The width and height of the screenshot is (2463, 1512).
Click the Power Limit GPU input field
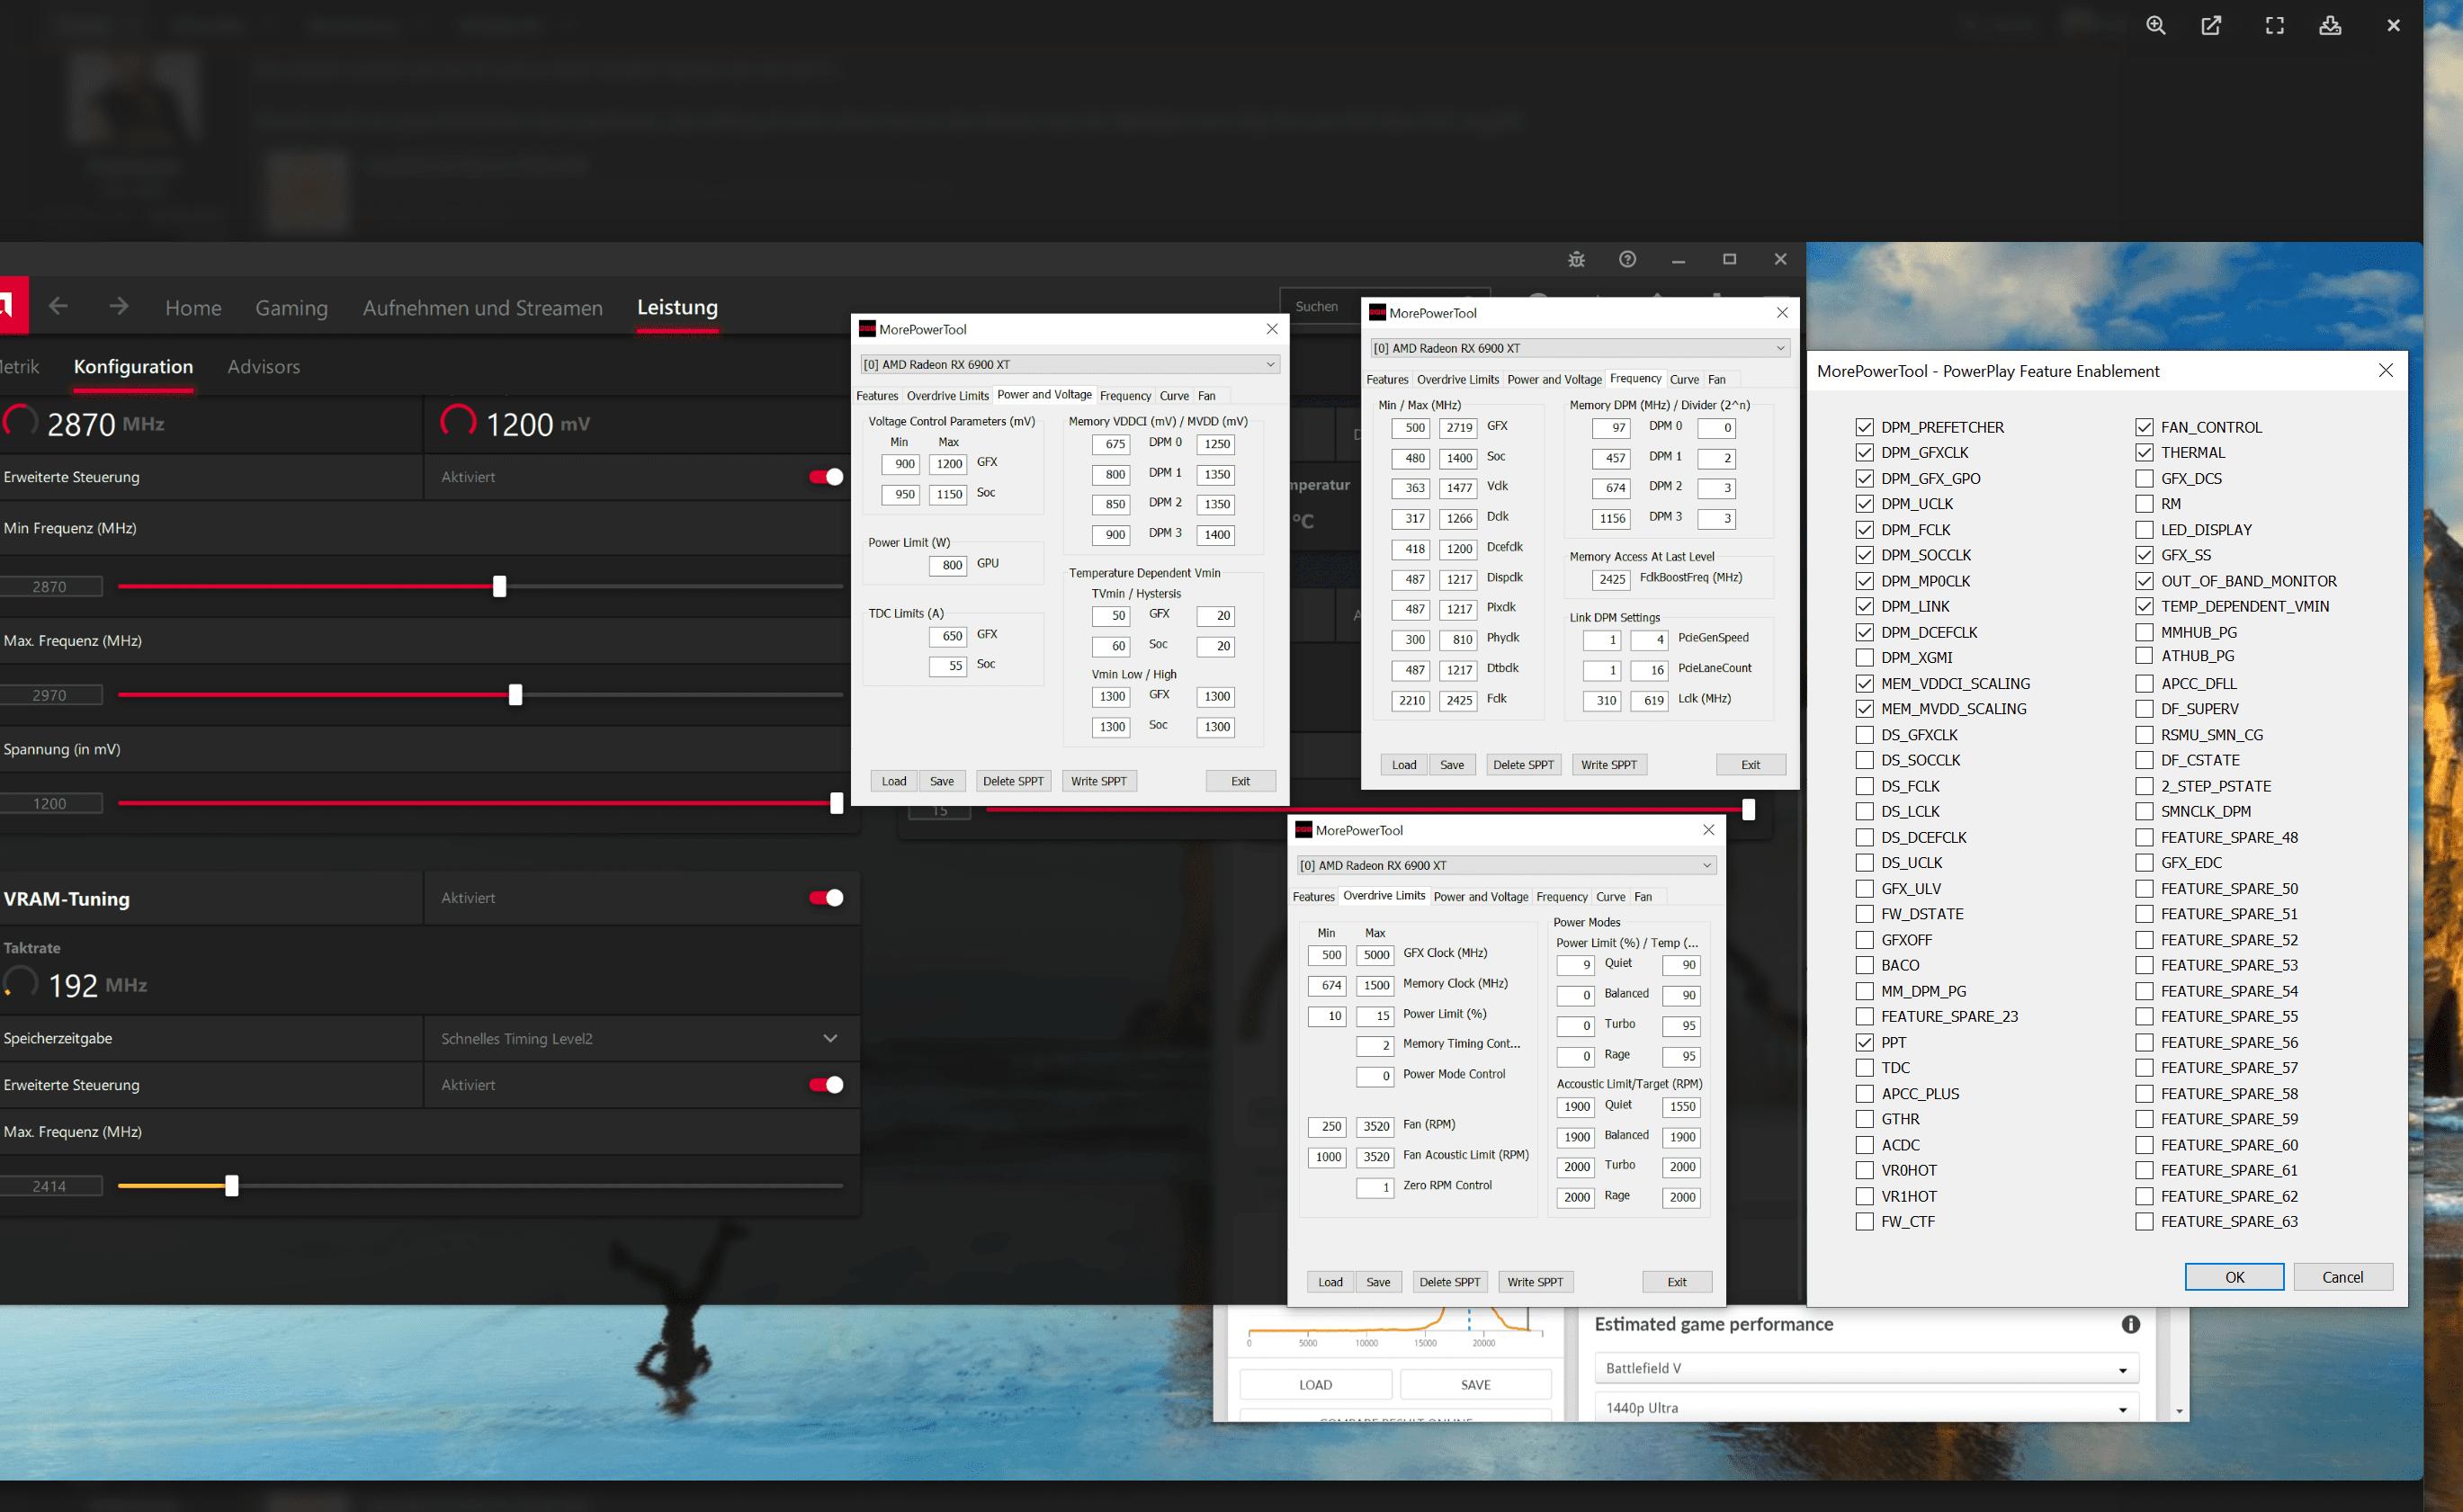[x=947, y=565]
